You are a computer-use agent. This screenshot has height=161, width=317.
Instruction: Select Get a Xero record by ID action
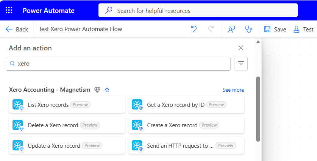(186, 105)
